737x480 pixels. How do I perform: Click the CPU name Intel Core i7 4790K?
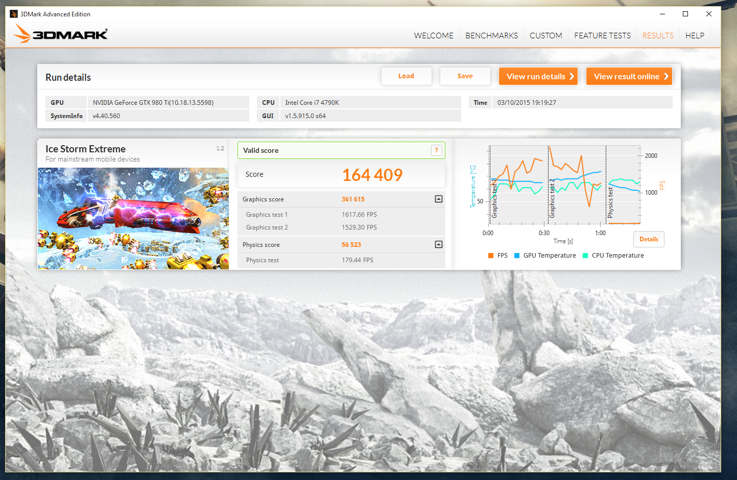(312, 102)
